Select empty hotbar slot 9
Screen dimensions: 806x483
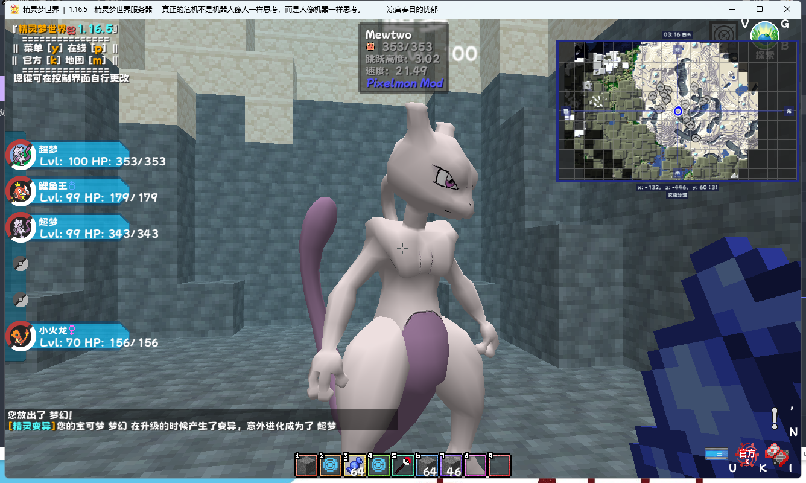(500, 465)
